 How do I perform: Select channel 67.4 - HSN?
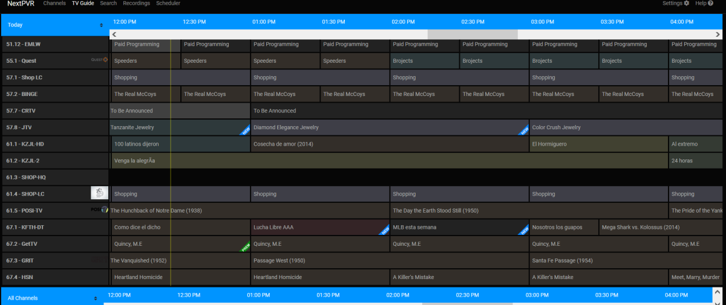pyautogui.click(x=54, y=277)
